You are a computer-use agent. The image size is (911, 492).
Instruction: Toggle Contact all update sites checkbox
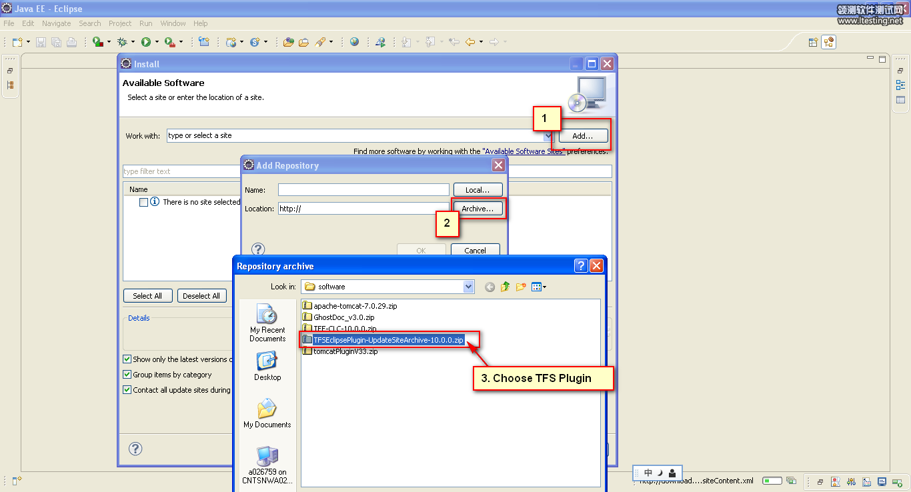(x=127, y=390)
